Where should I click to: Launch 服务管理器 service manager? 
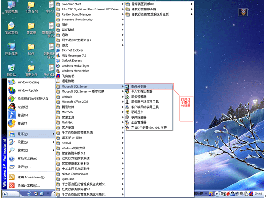149,97
